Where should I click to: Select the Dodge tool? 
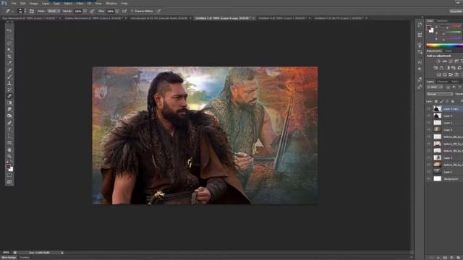coord(9,116)
